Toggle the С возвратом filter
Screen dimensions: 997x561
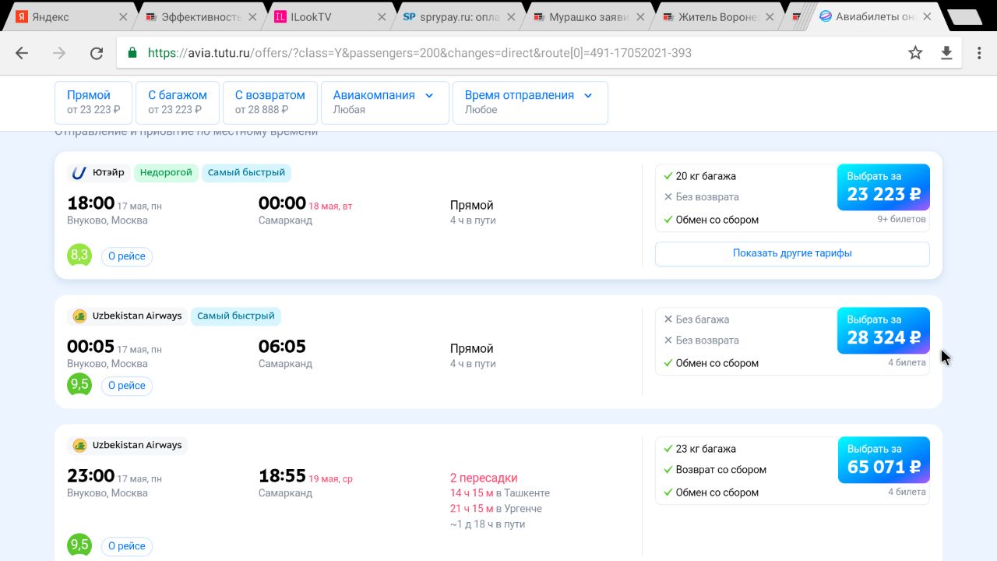[x=270, y=102]
